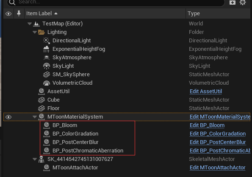Screen dimensions: 252x177
Task: Select the ExponentialHeightFog cloud icon
Action: pos(47,49)
